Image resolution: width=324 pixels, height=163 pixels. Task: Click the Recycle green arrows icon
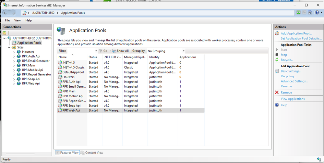pyautogui.click(x=277, y=60)
